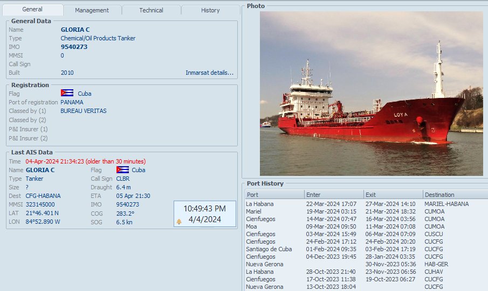This screenshot has width=488, height=291.
Task: Click destination CUSCU cell
Action: (434, 234)
